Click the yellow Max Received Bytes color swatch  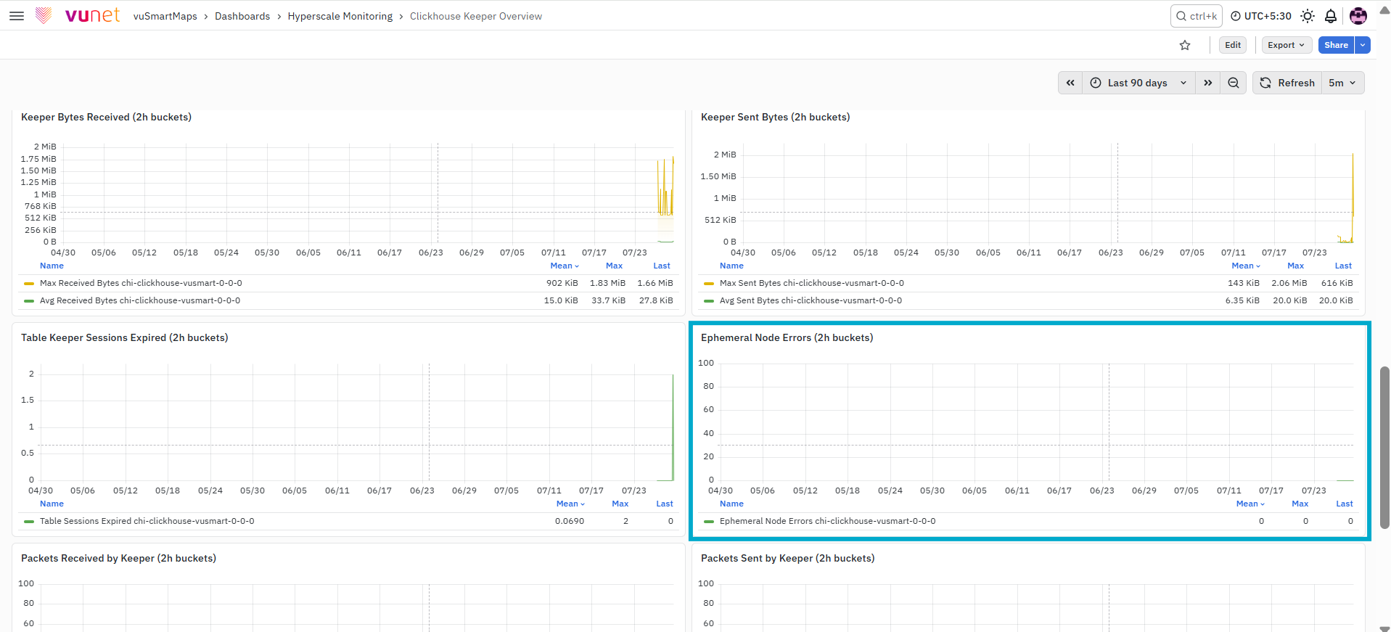pos(29,284)
